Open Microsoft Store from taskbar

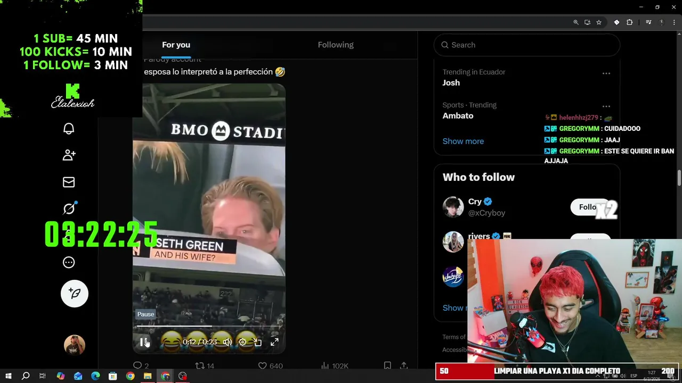point(113,376)
